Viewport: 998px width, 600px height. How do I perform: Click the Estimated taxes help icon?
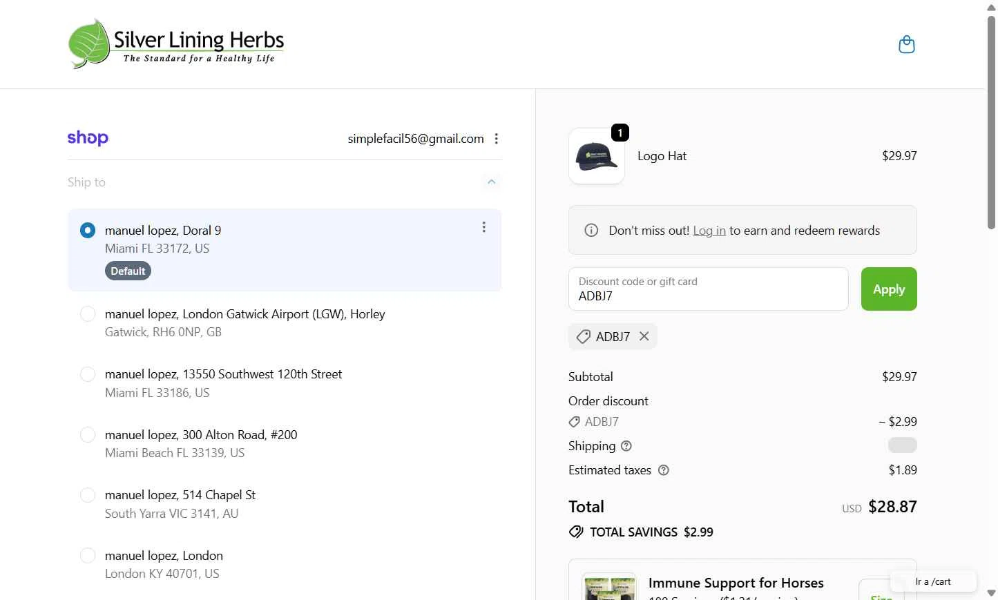[664, 470]
